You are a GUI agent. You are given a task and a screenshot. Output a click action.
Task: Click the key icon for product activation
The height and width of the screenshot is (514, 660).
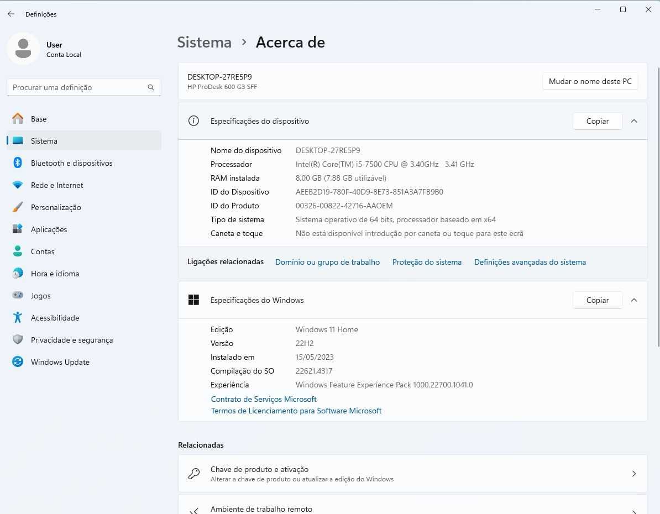tap(193, 474)
